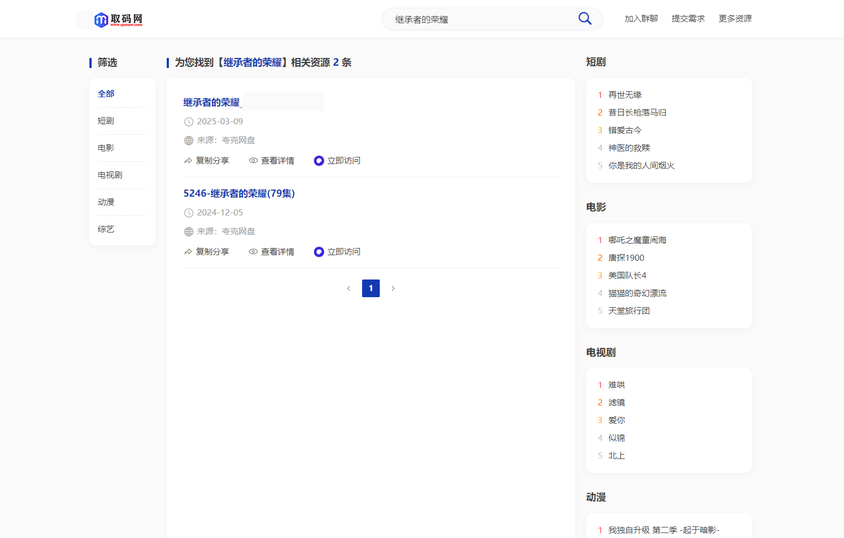Click the clock icon next to date 2025-03-09
Viewport: 844px width, 538px height.
point(188,121)
